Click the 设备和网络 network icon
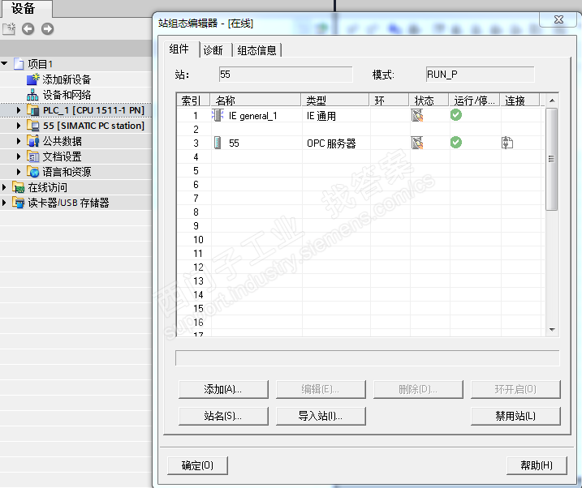 (x=32, y=95)
